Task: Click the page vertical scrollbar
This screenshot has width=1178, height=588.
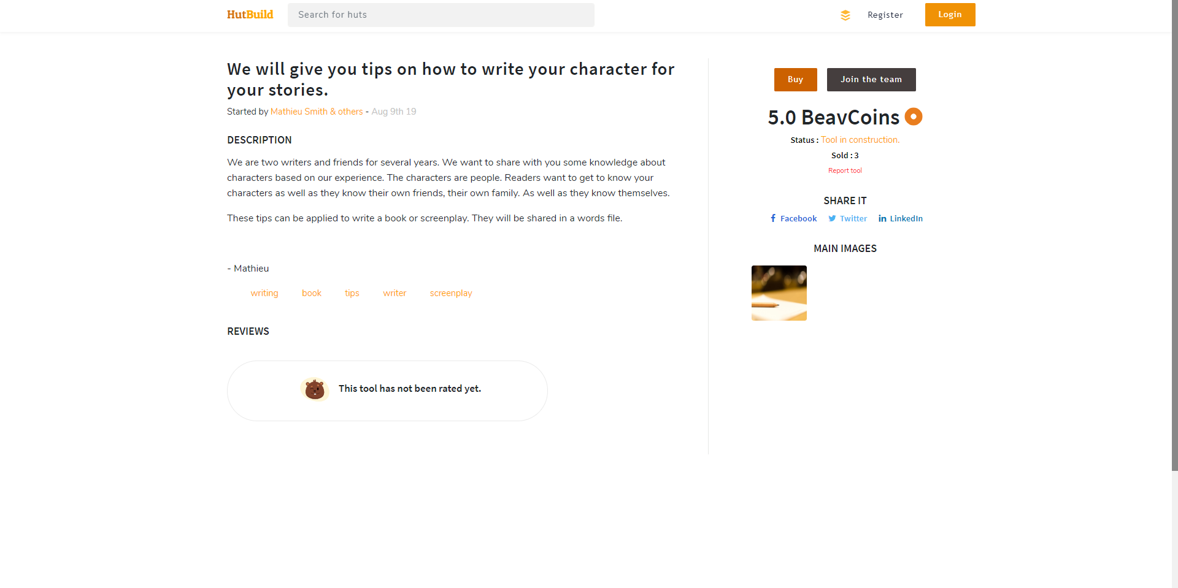Action: click(1174, 245)
